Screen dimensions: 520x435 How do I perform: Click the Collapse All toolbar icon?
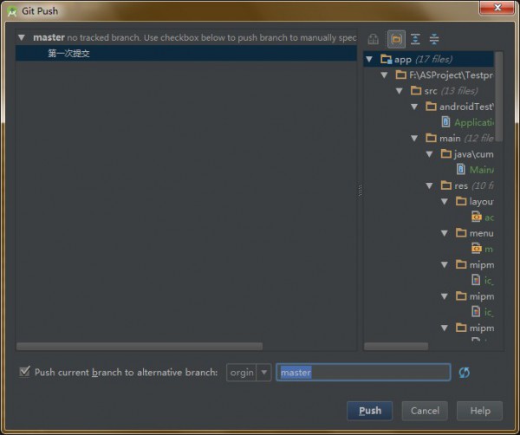434,39
